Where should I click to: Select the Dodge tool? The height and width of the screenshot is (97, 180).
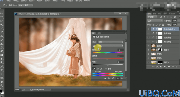(2, 62)
